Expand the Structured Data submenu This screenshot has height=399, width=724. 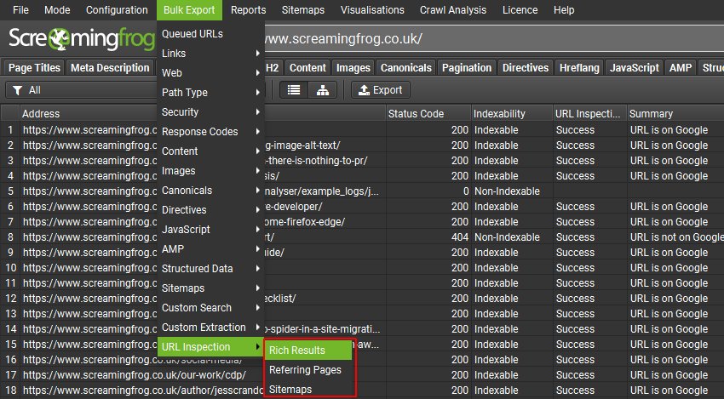(x=210, y=269)
